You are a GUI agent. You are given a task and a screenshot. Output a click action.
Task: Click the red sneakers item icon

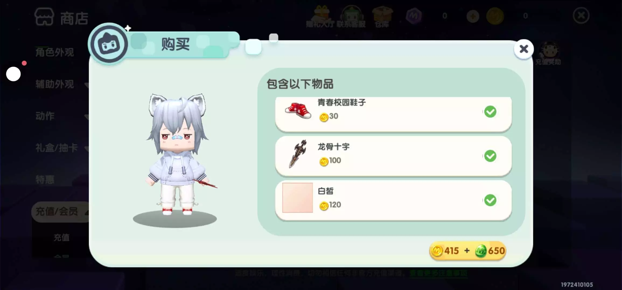(x=298, y=110)
